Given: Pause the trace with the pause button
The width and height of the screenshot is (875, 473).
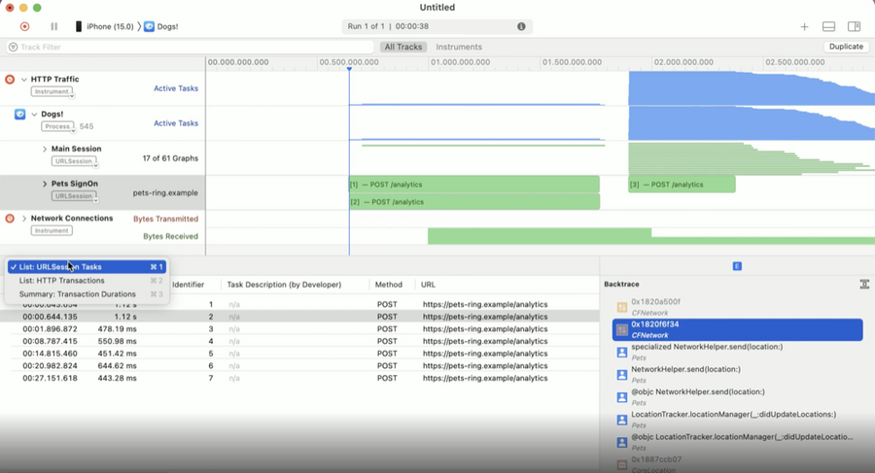Looking at the screenshot, I should 54,26.
